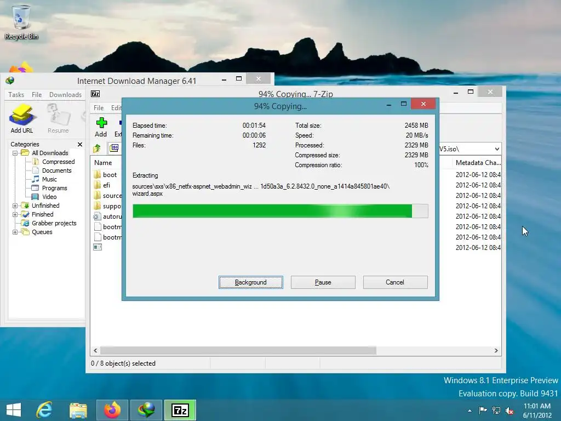Minimize the Copying progress dialog
The image size is (561, 421).
coord(389,104)
